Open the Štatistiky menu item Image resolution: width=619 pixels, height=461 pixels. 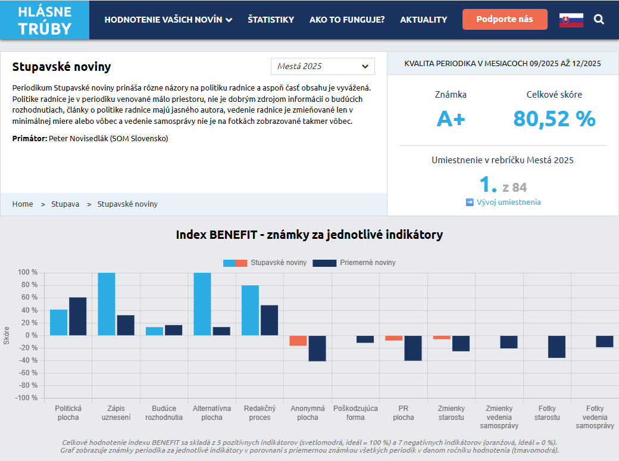point(271,20)
